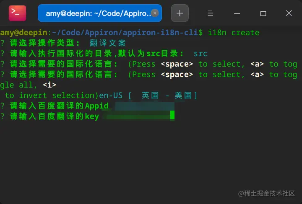Click the 'i18n create' command text
This screenshot has width=302, height=204.
pyautogui.click(x=234, y=33)
